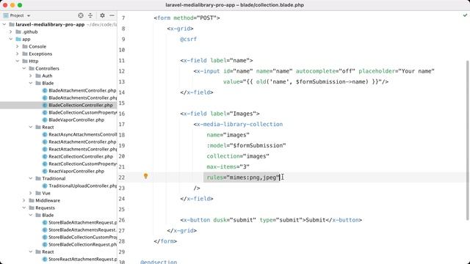Place cursor in rules="mimes:png,jpeg" attribute
The width and height of the screenshot is (470, 264).
tap(243, 177)
